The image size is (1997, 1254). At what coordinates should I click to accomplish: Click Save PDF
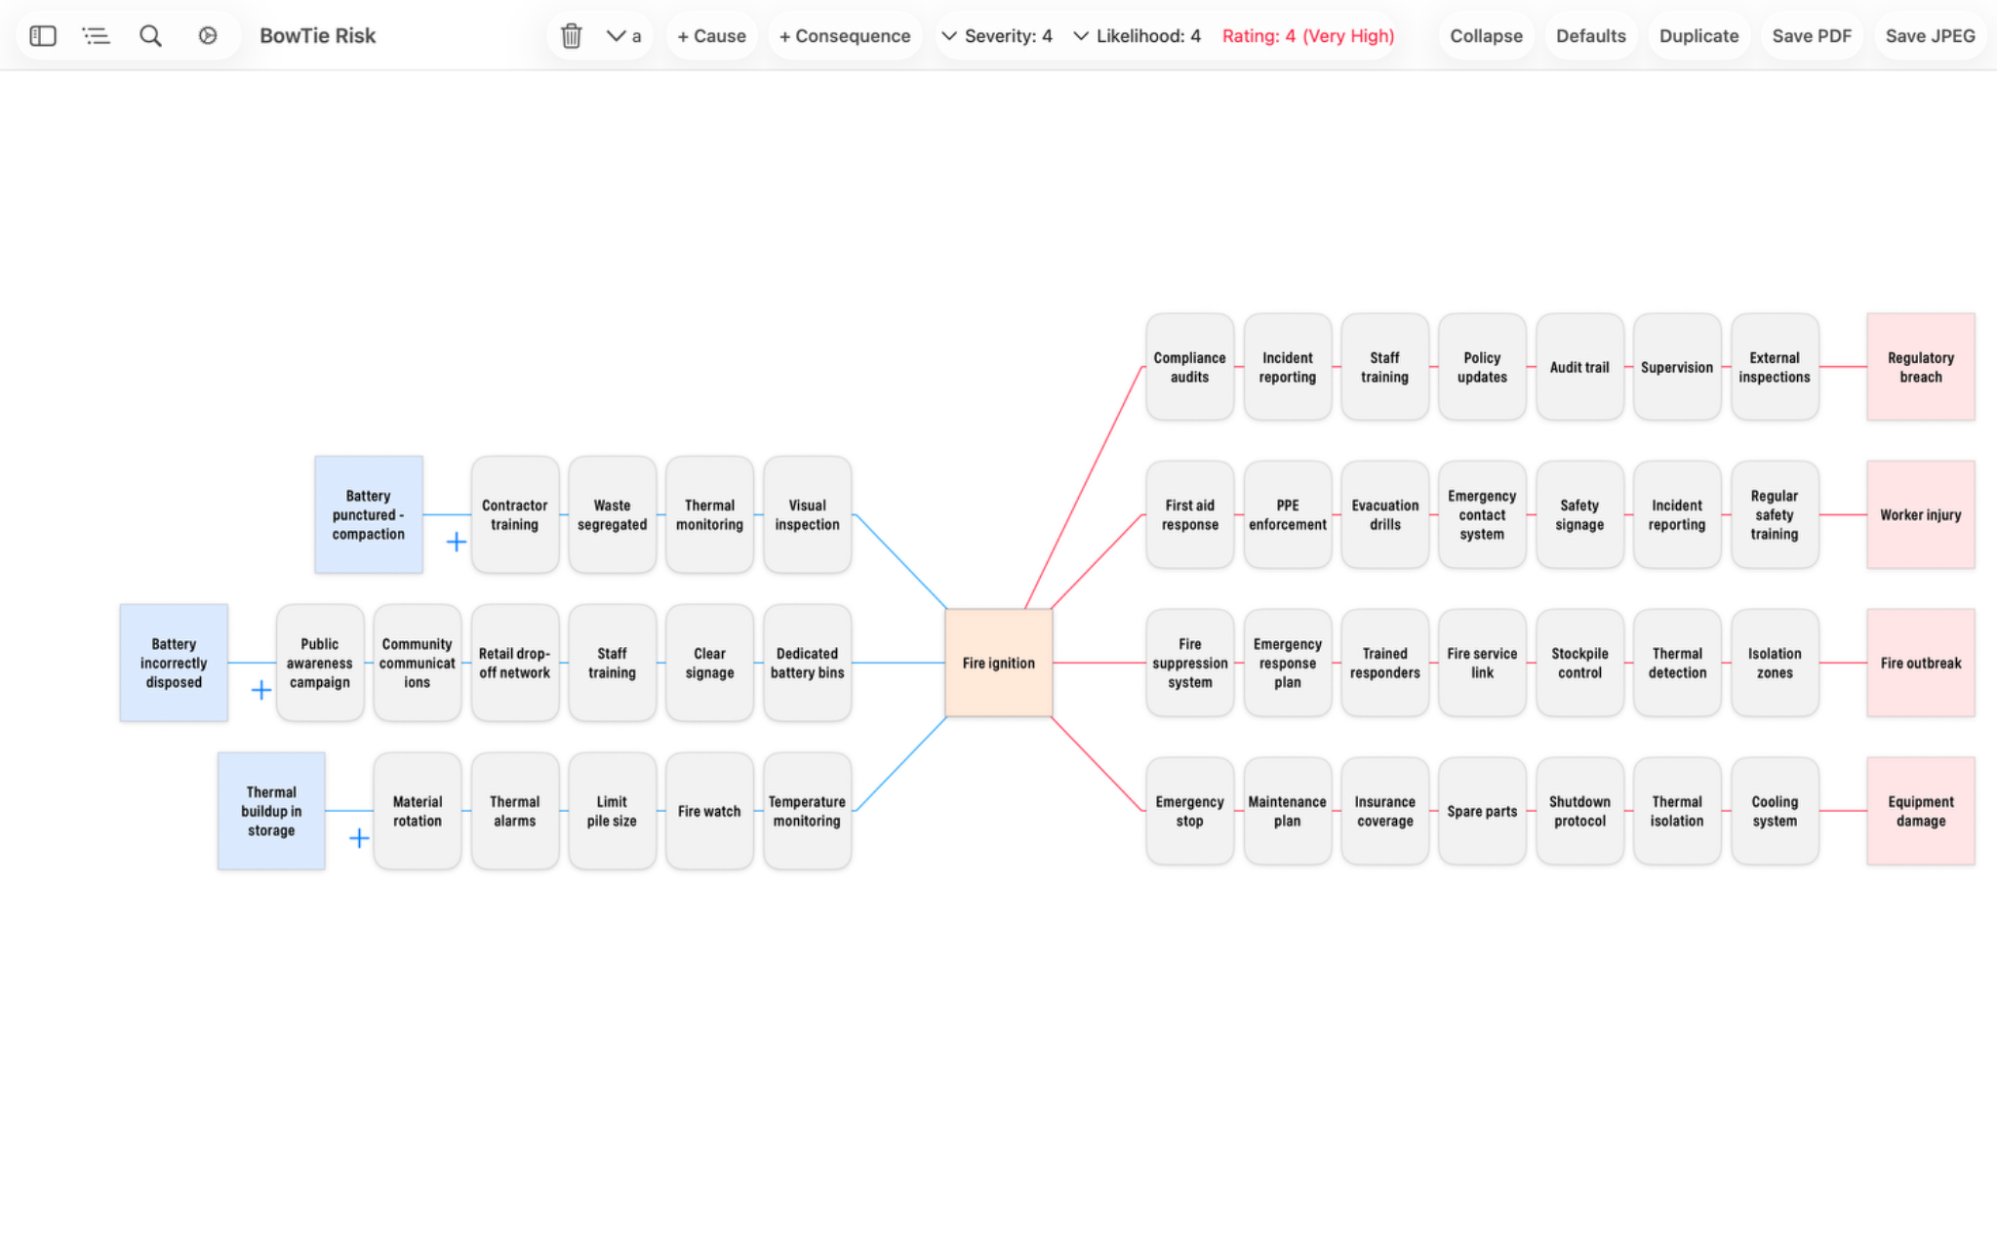(1812, 36)
